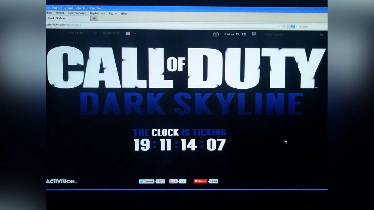Screen dimensions: 374x210
Task: Open the Bladwijzers menu
Action: (x=97, y=13)
